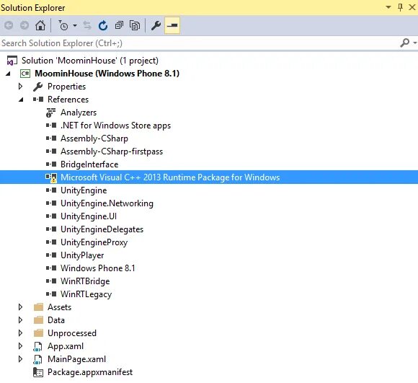Screen dimensions: 418x383
Task: Select WinRTBridge reference
Action: click(85, 281)
